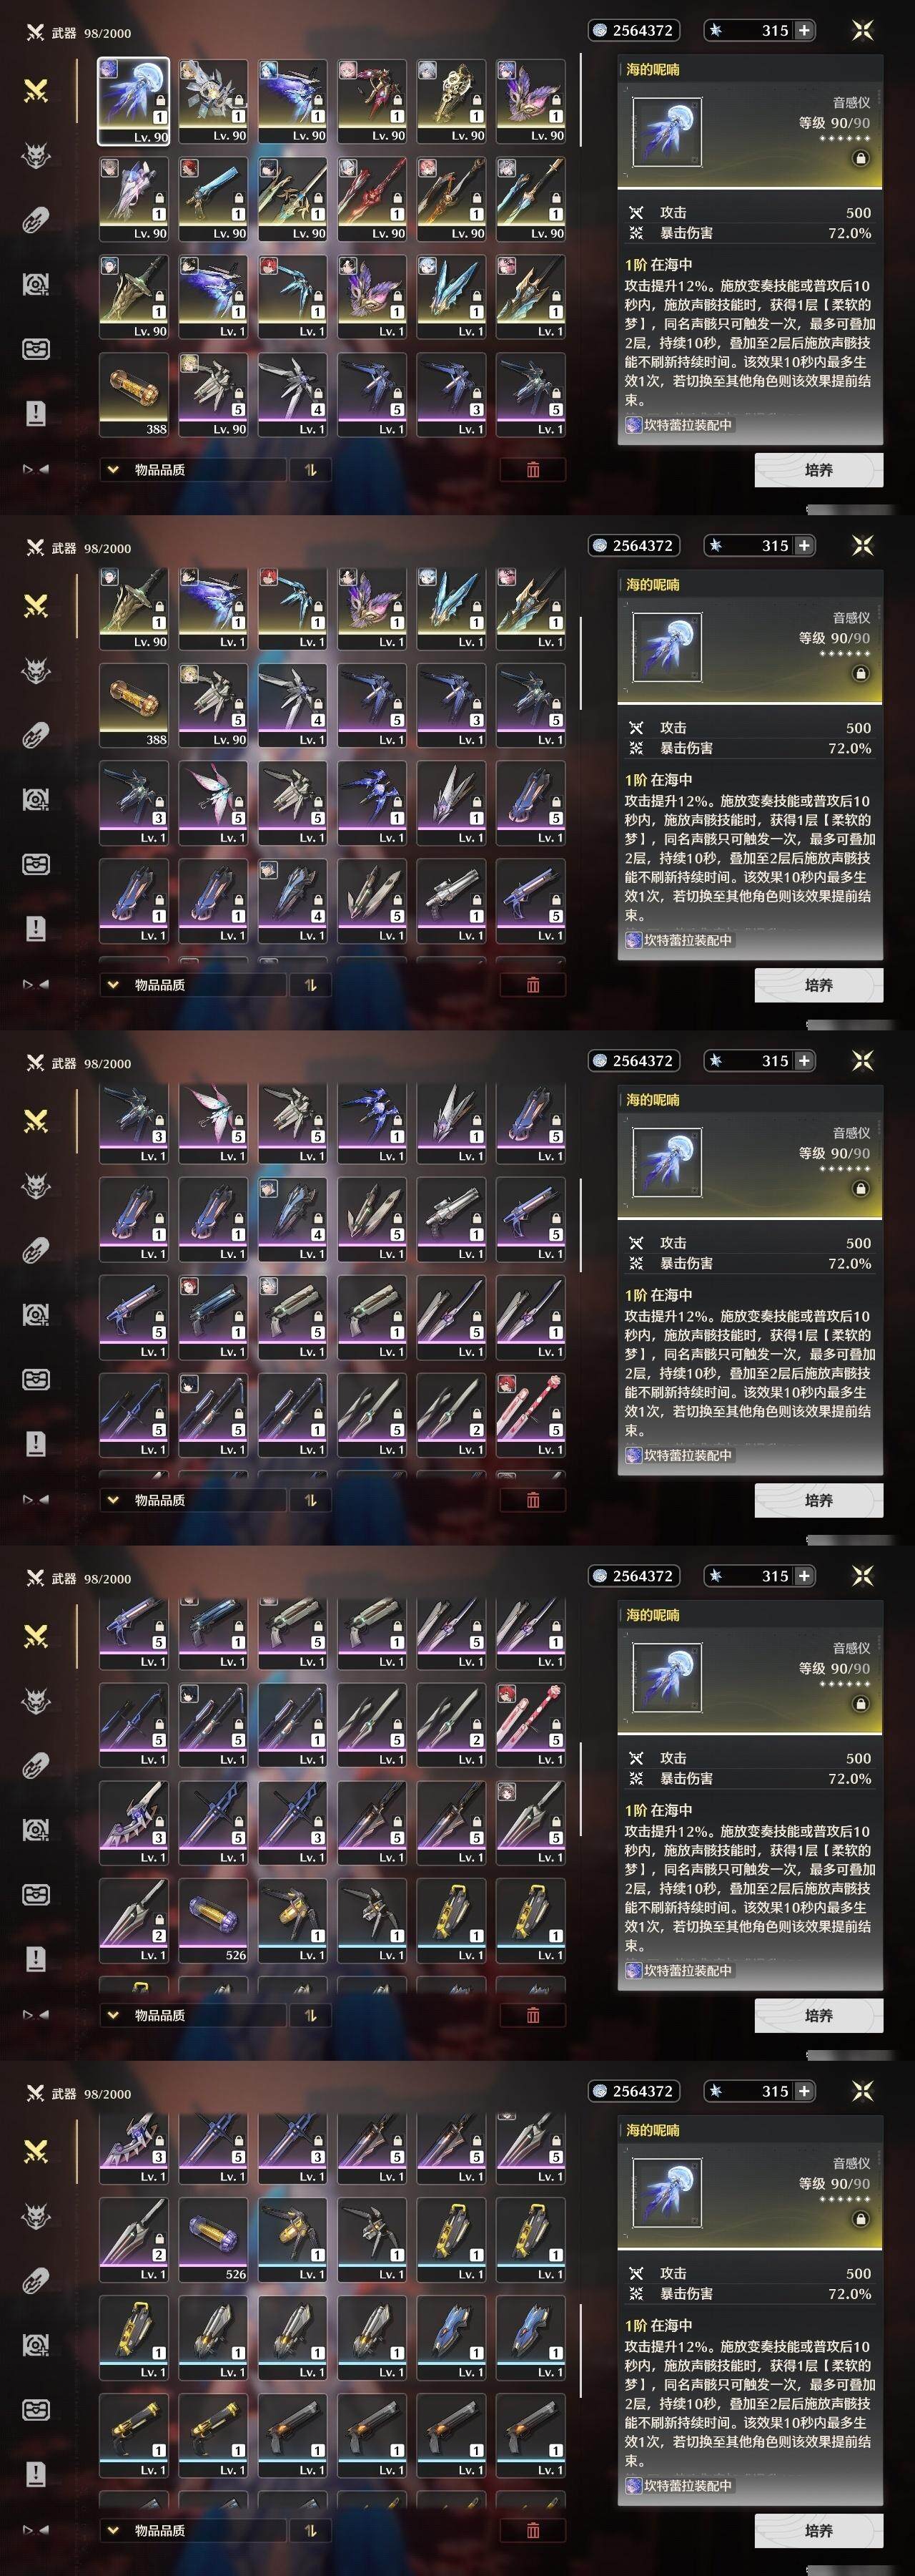915x2576 pixels.
Task: Expand the small arrow toggle at the topmost sidebar's bottom
Action: [36, 468]
